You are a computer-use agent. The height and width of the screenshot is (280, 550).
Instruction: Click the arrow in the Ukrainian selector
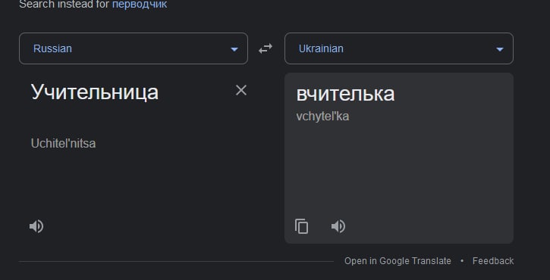(x=500, y=49)
